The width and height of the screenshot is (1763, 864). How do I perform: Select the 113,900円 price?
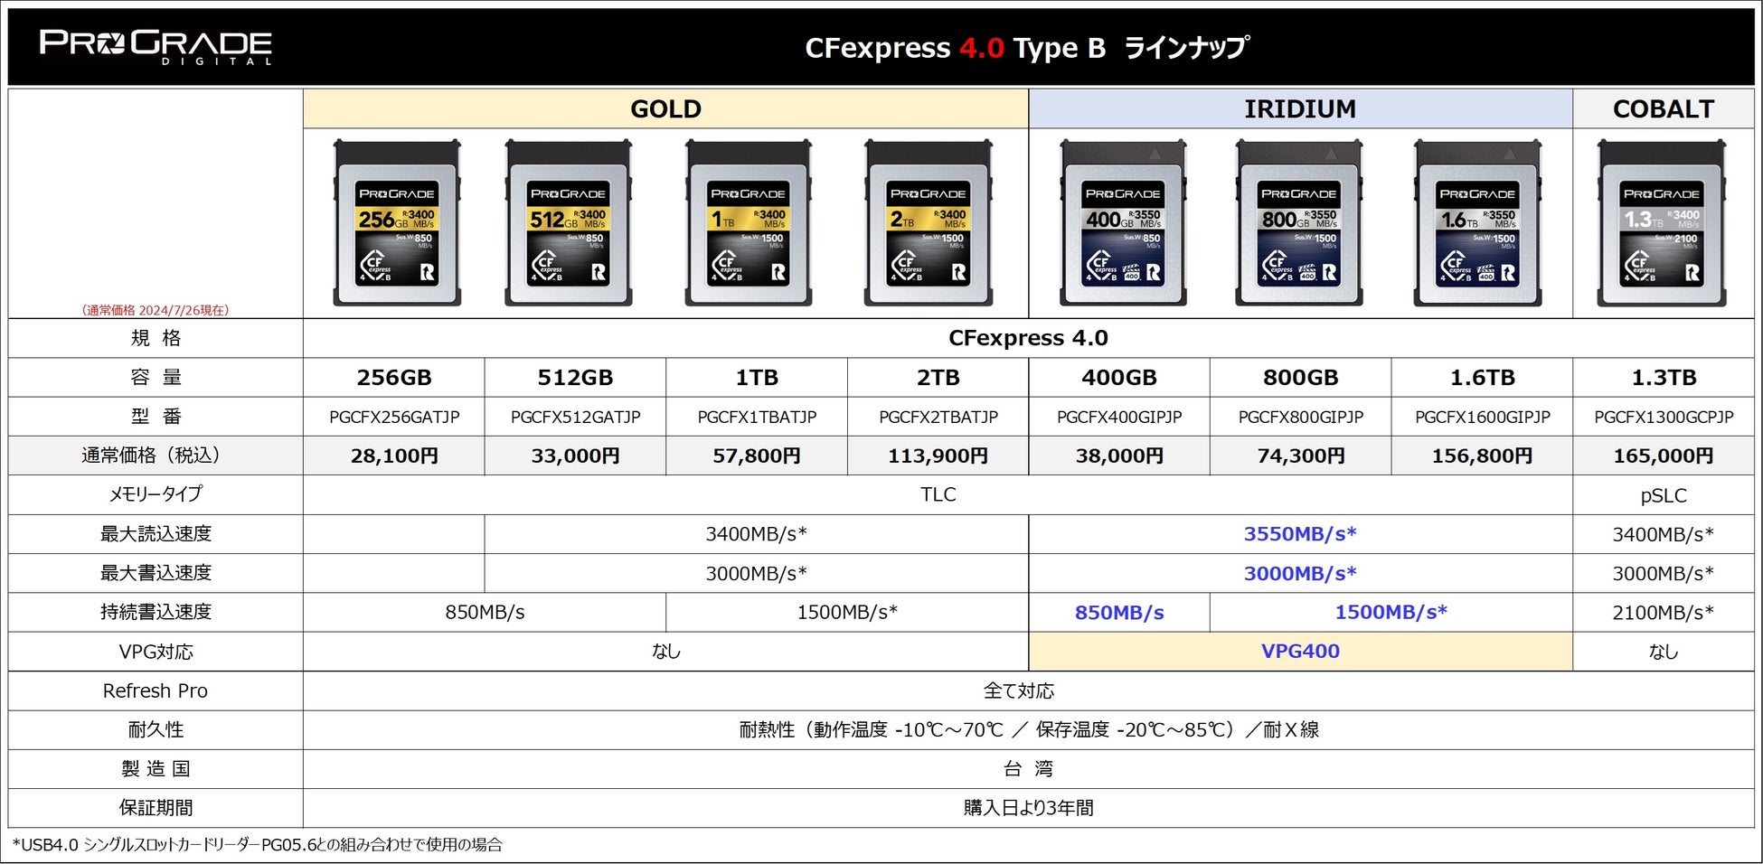point(938,455)
